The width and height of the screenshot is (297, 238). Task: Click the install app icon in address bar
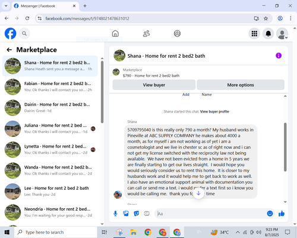(x=257, y=18)
